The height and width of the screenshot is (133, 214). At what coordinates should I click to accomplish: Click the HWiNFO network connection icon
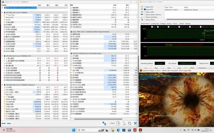pos(104,124)
